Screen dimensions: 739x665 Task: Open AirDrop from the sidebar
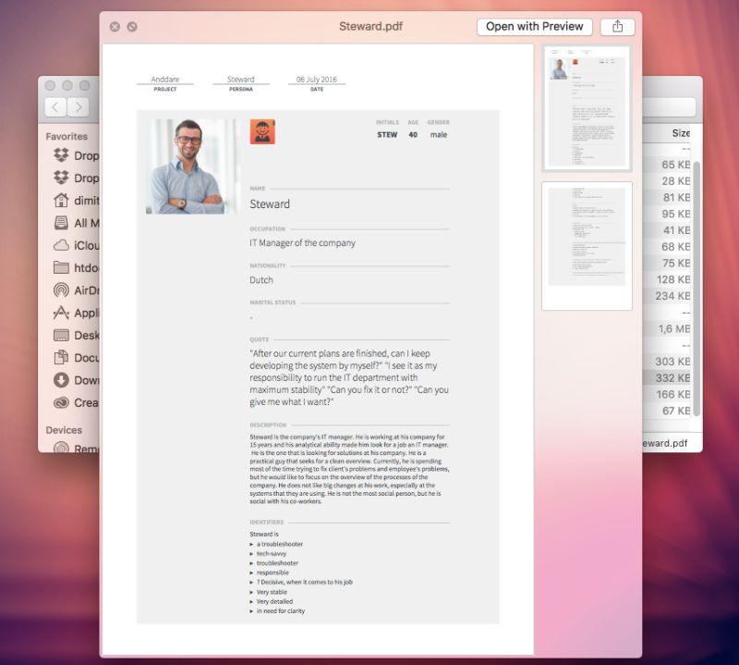click(79, 289)
